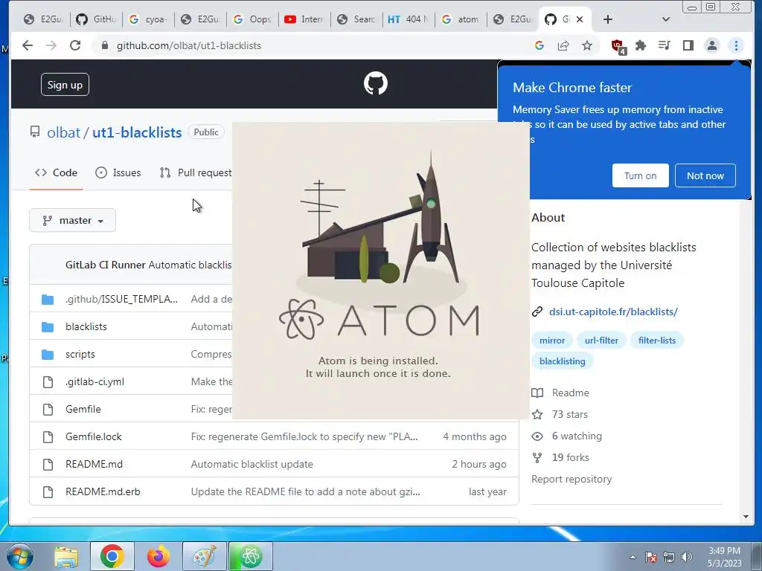Dismiss Memory Saver with Not now

tap(705, 175)
